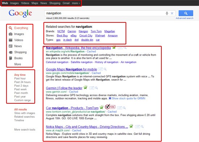
Task: Filter results to Past year
Action: click(x=20, y=96)
